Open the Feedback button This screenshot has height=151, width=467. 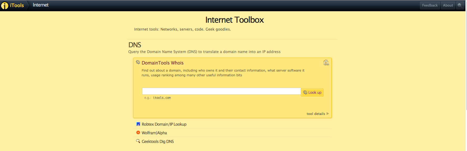(x=430, y=5)
